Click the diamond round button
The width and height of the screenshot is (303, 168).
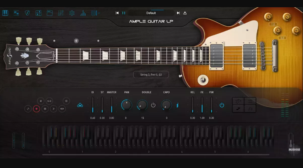point(40,101)
